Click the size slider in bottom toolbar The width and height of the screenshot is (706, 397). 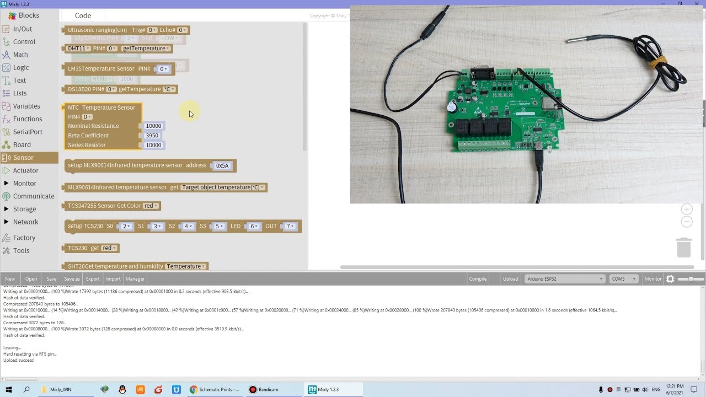[x=690, y=279]
